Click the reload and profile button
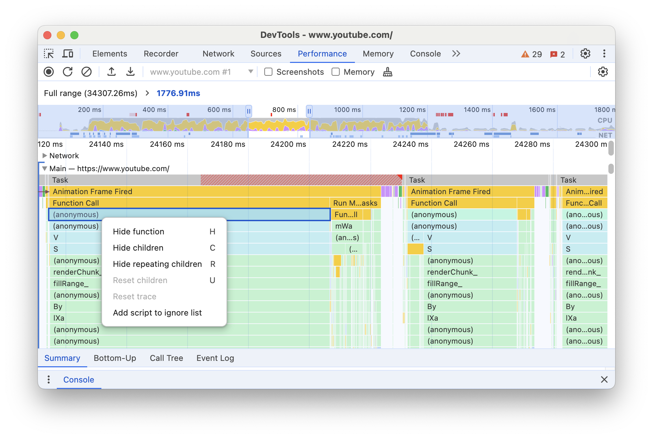The height and width of the screenshot is (439, 653). click(x=68, y=72)
